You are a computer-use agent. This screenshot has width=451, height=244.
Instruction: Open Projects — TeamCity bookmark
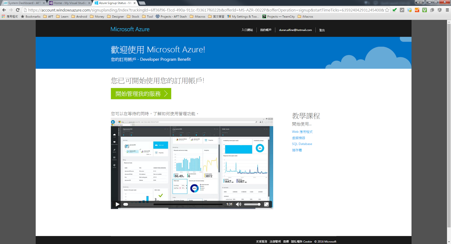278,16
